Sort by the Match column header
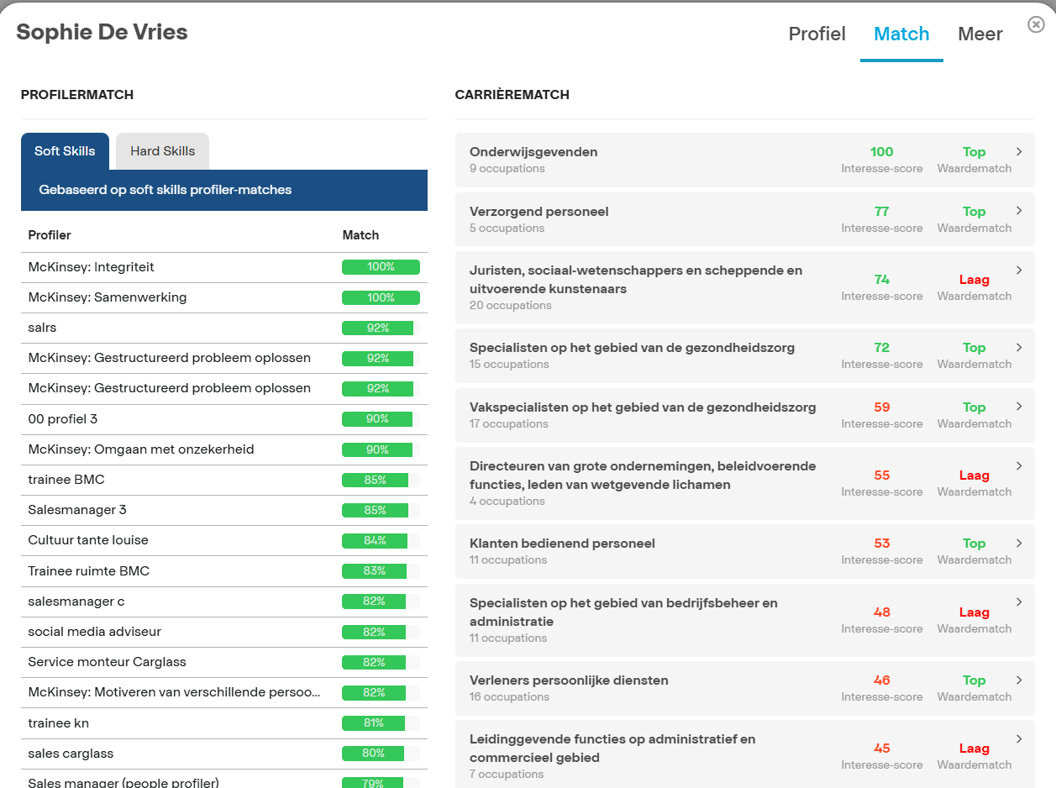1056x788 pixels. pyautogui.click(x=360, y=235)
